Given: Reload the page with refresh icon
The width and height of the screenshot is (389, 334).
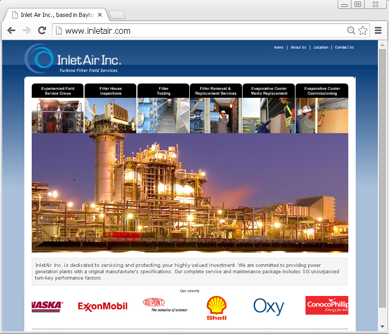Looking at the screenshot, I should click(x=42, y=31).
